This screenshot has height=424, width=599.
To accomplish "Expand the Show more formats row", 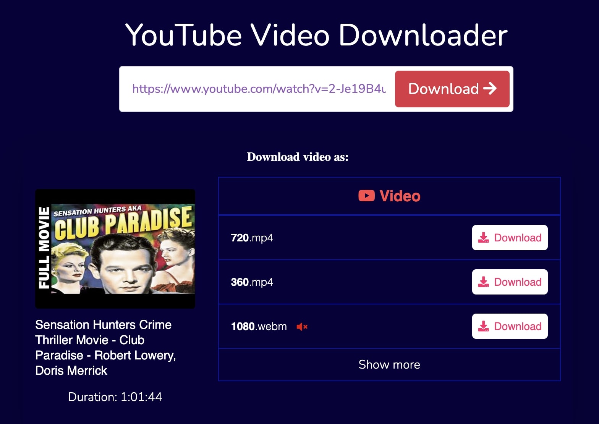I will point(389,364).
